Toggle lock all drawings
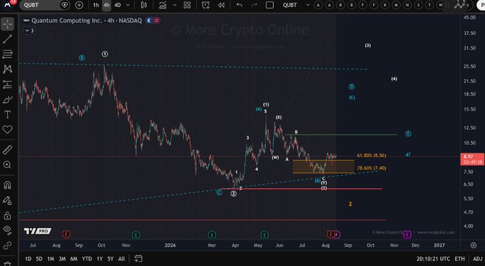The image size is (485, 266). pyautogui.click(x=7, y=215)
